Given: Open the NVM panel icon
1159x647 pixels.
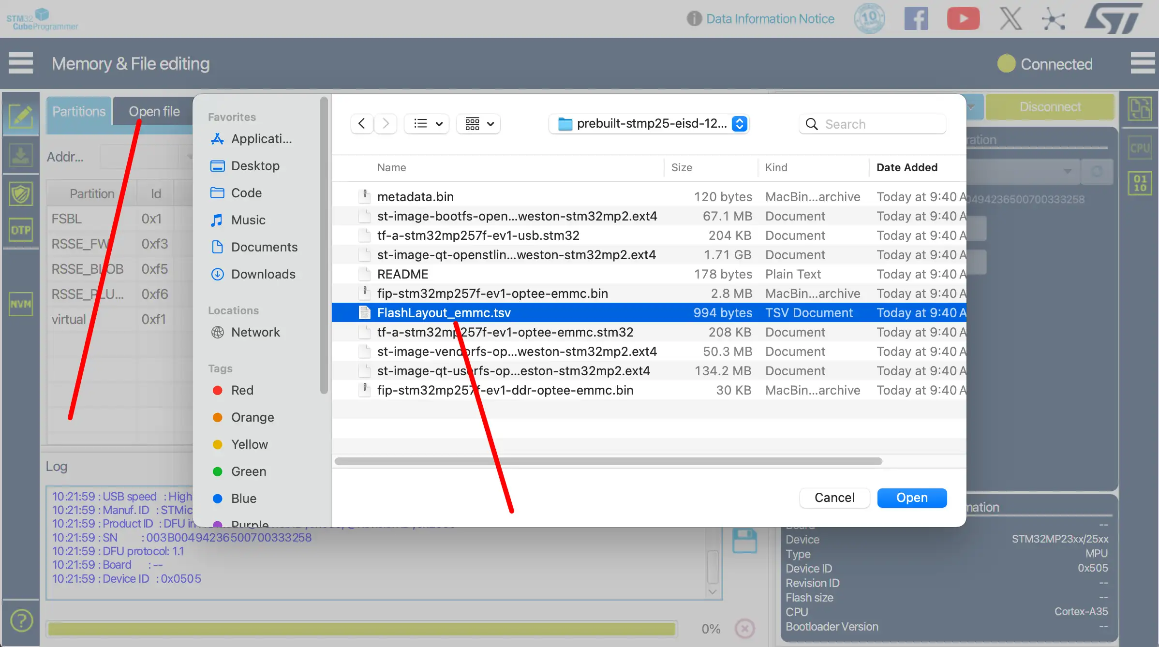Looking at the screenshot, I should (x=21, y=304).
